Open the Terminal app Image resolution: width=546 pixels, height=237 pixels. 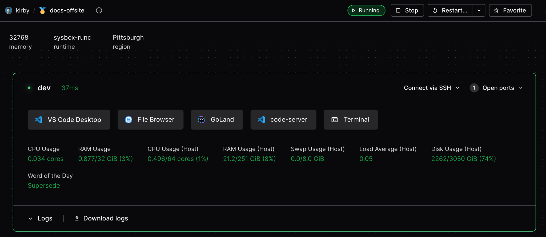pos(351,119)
